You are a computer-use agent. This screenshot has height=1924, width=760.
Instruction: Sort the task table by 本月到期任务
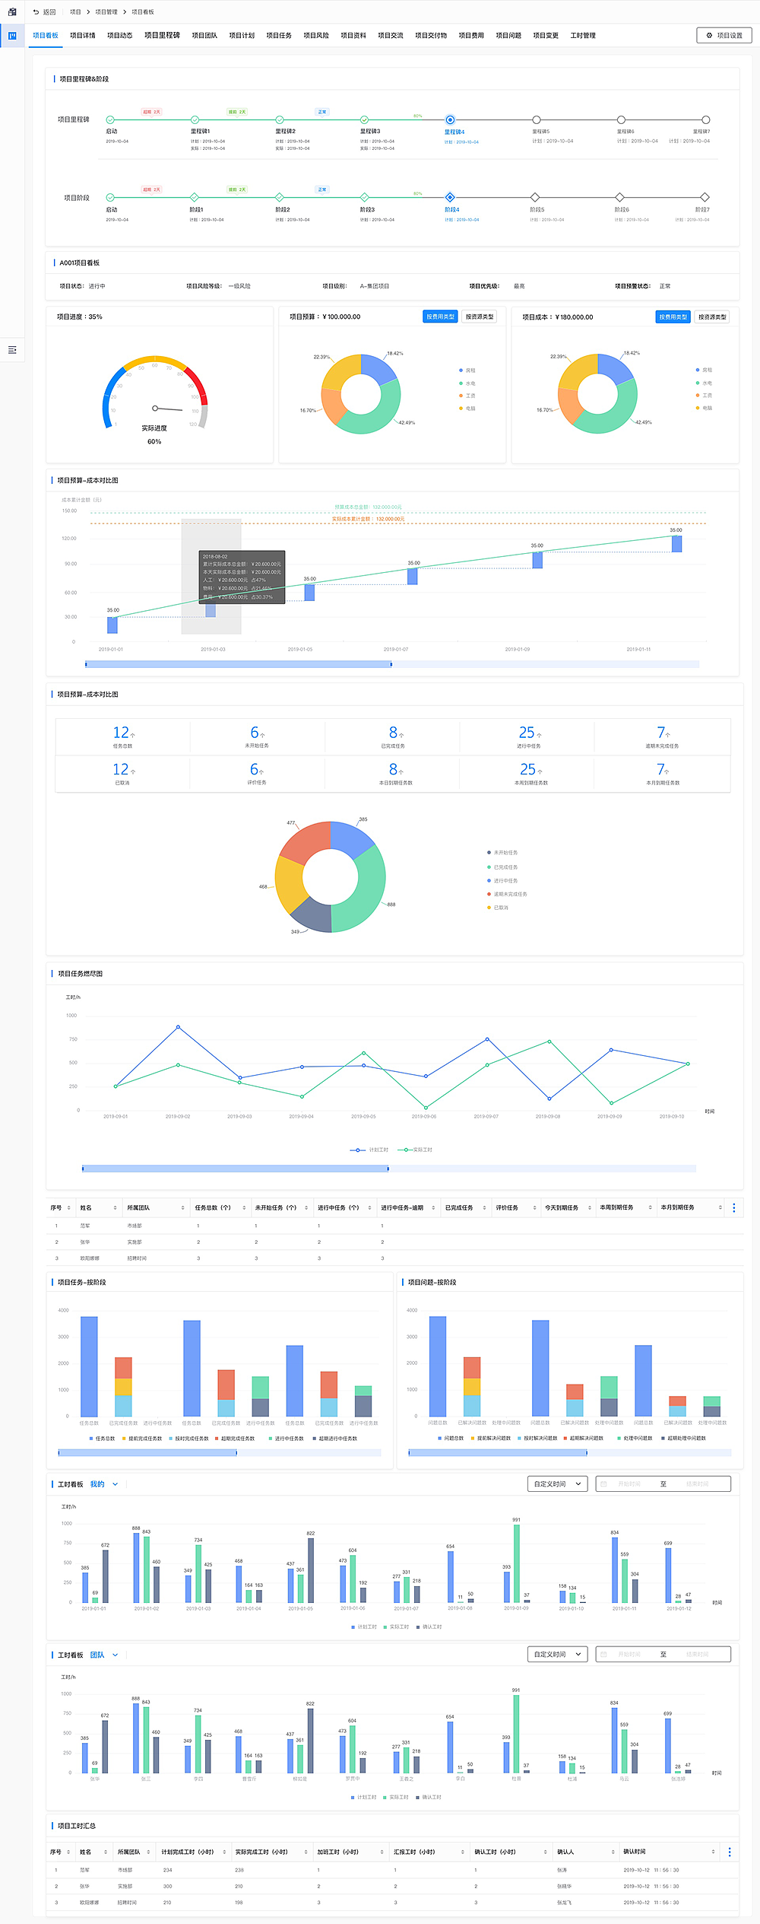point(720,1208)
